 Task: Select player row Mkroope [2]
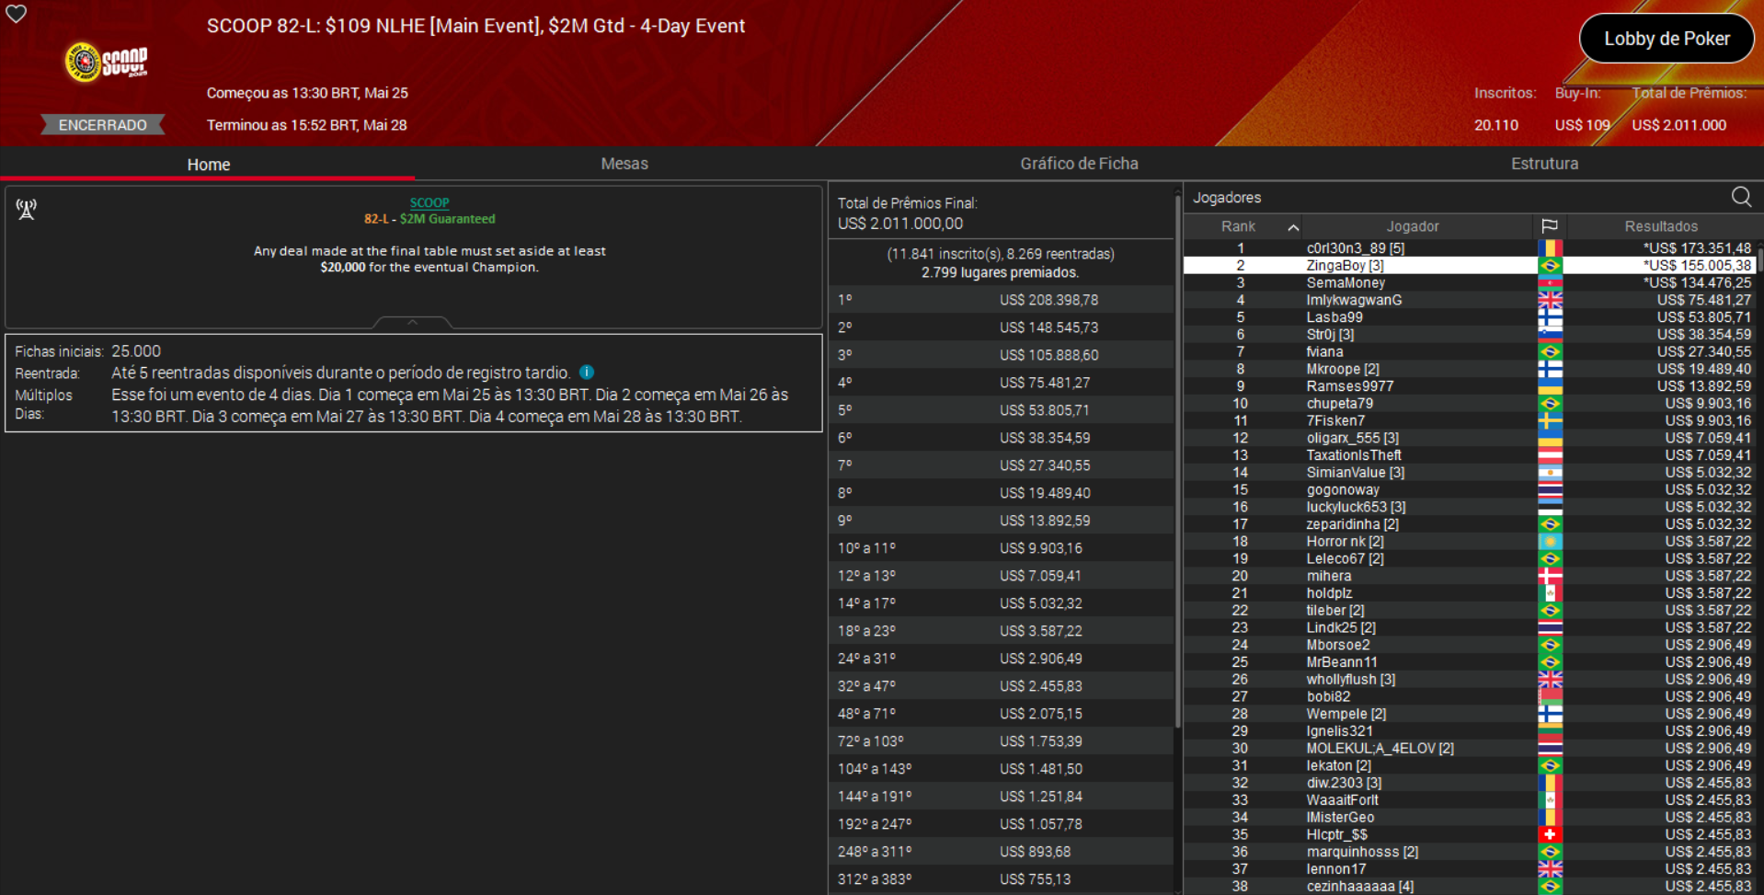coord(1470,369)
